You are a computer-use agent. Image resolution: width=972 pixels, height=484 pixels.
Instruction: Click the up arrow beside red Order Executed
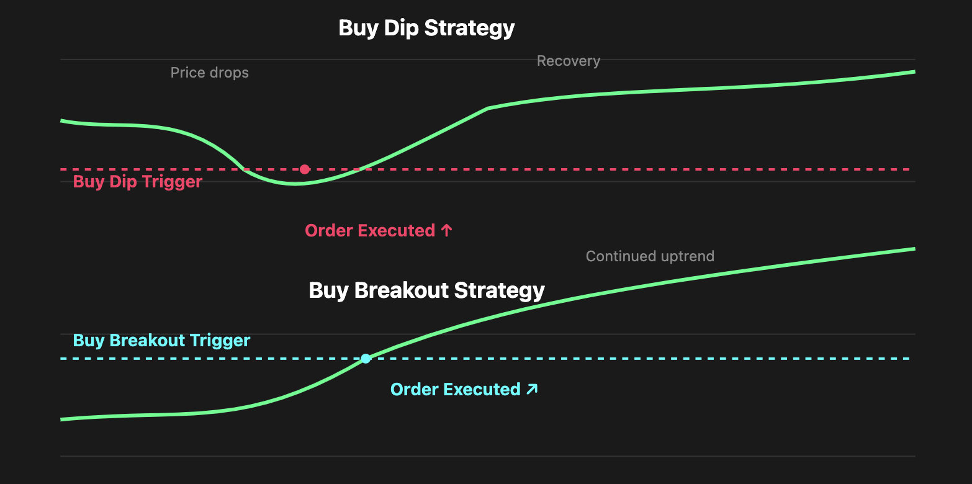tap(446, 231)
